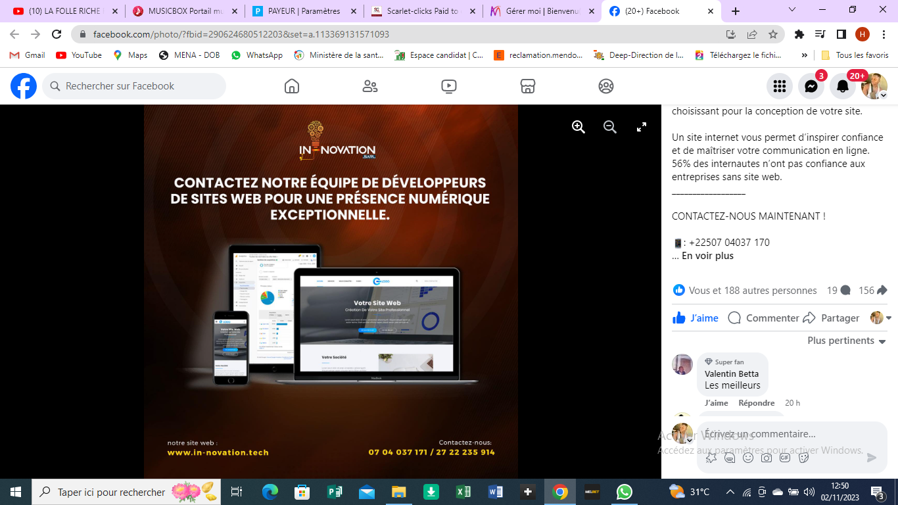Zoom in on the photo
The width and height of the screenshot is (898, 505).
pyautogui.click(x=579, y=128)
